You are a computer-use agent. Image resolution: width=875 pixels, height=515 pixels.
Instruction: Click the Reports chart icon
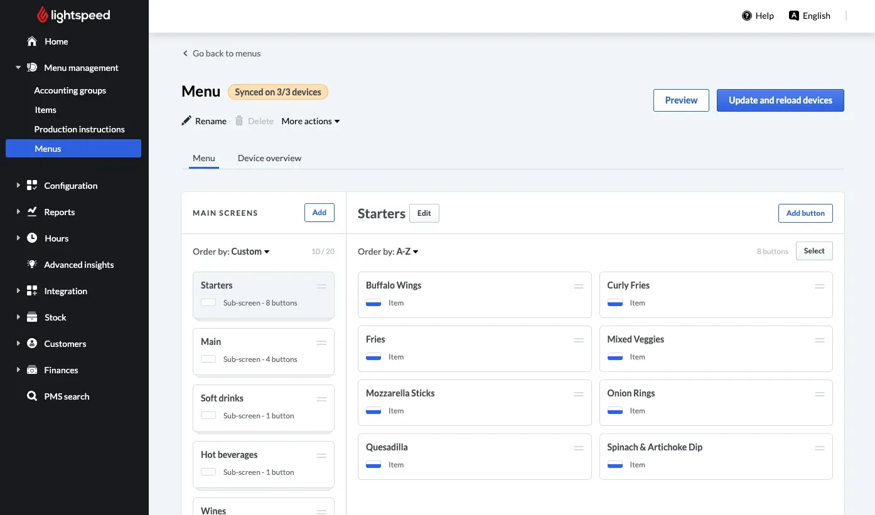pos(32,212)
